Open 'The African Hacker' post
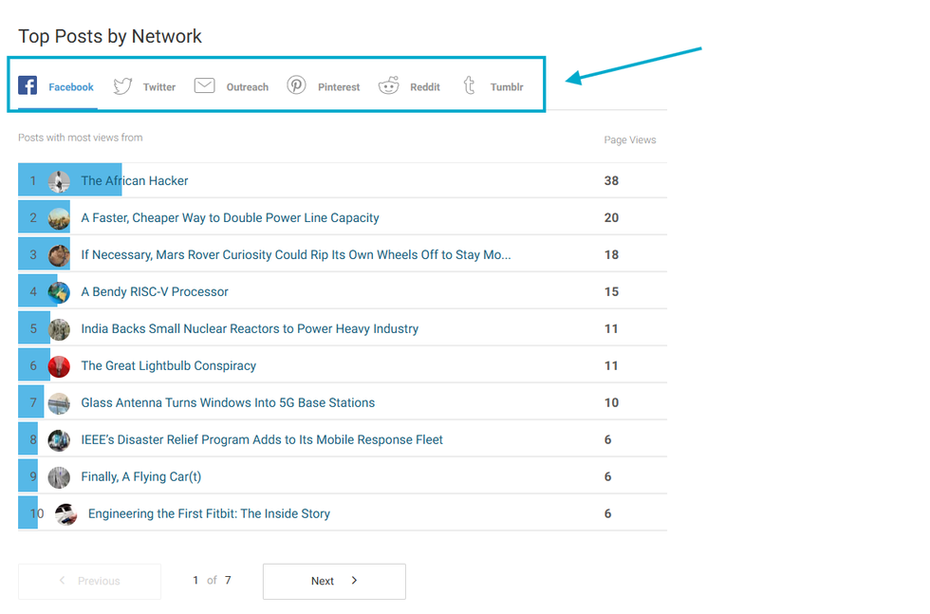 pos(135,180)
